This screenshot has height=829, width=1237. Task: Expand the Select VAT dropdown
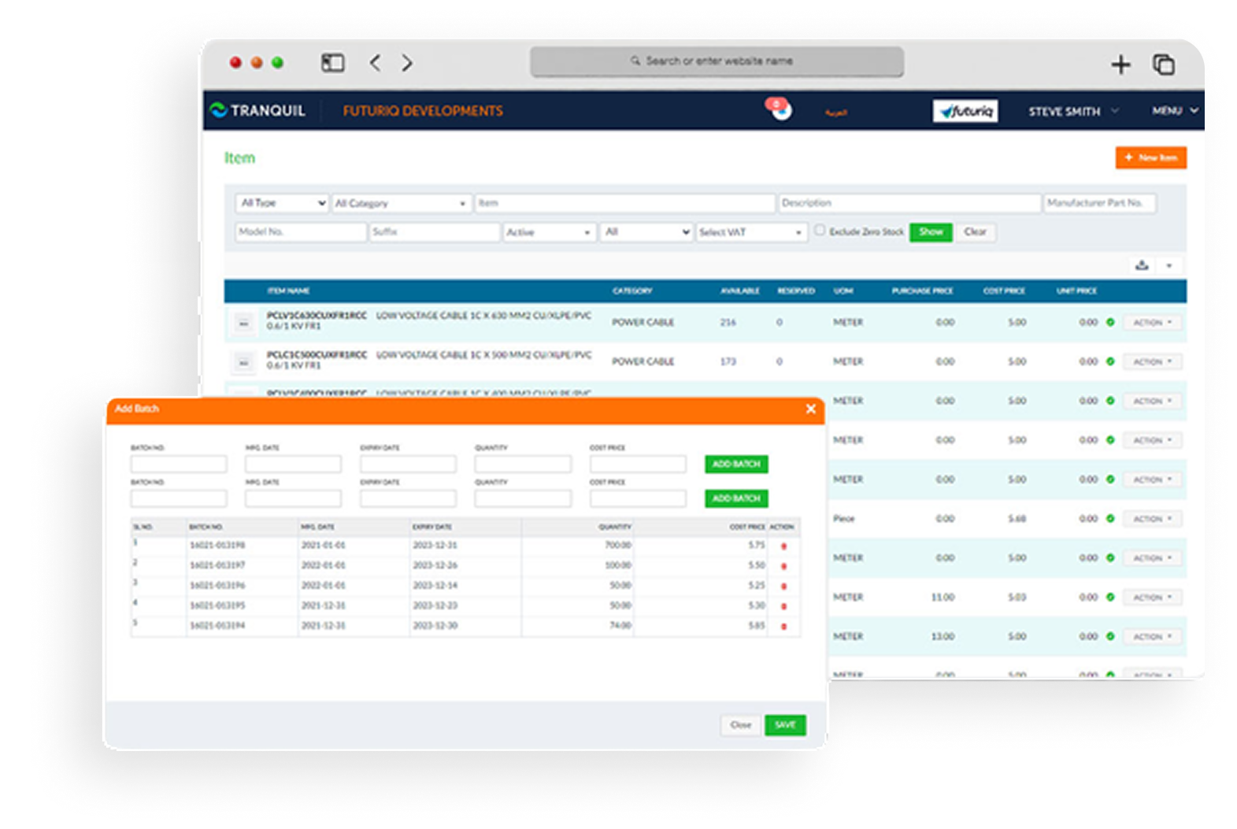[751, 232]
